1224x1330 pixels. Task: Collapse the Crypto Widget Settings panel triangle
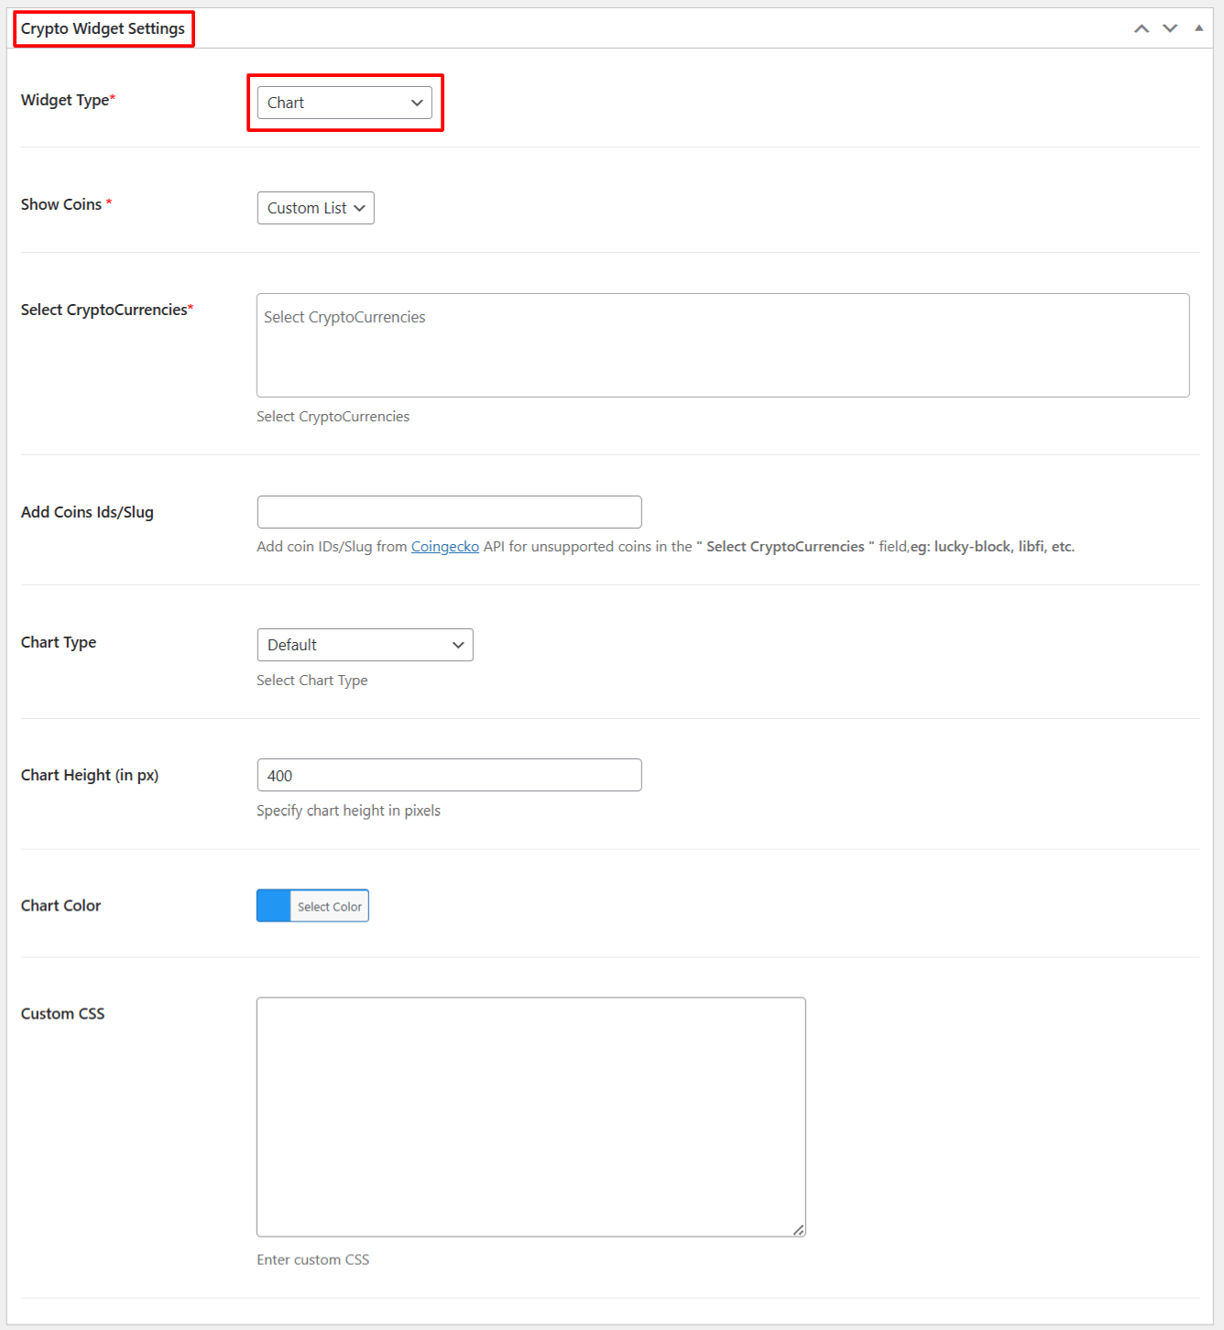pos(1198,28)
